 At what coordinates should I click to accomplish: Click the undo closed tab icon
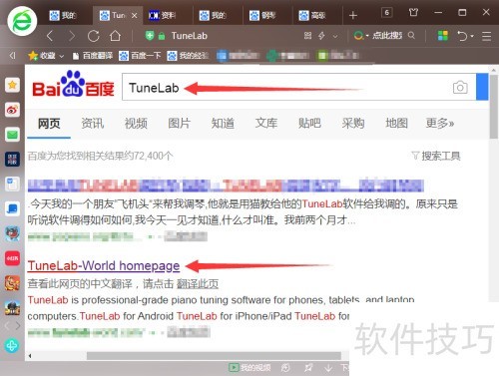[462, 36]
